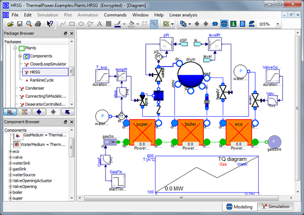This screenshot has height=215, width=304.
Task: Open the File menu
Action: pyautogui.click(x=15, y=15)
